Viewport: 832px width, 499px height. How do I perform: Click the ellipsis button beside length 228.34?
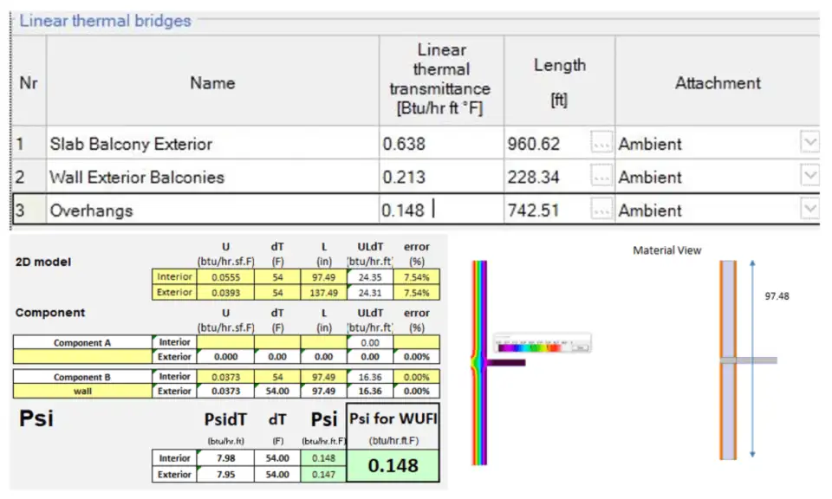pyautogui.click(x=601, y=177)
